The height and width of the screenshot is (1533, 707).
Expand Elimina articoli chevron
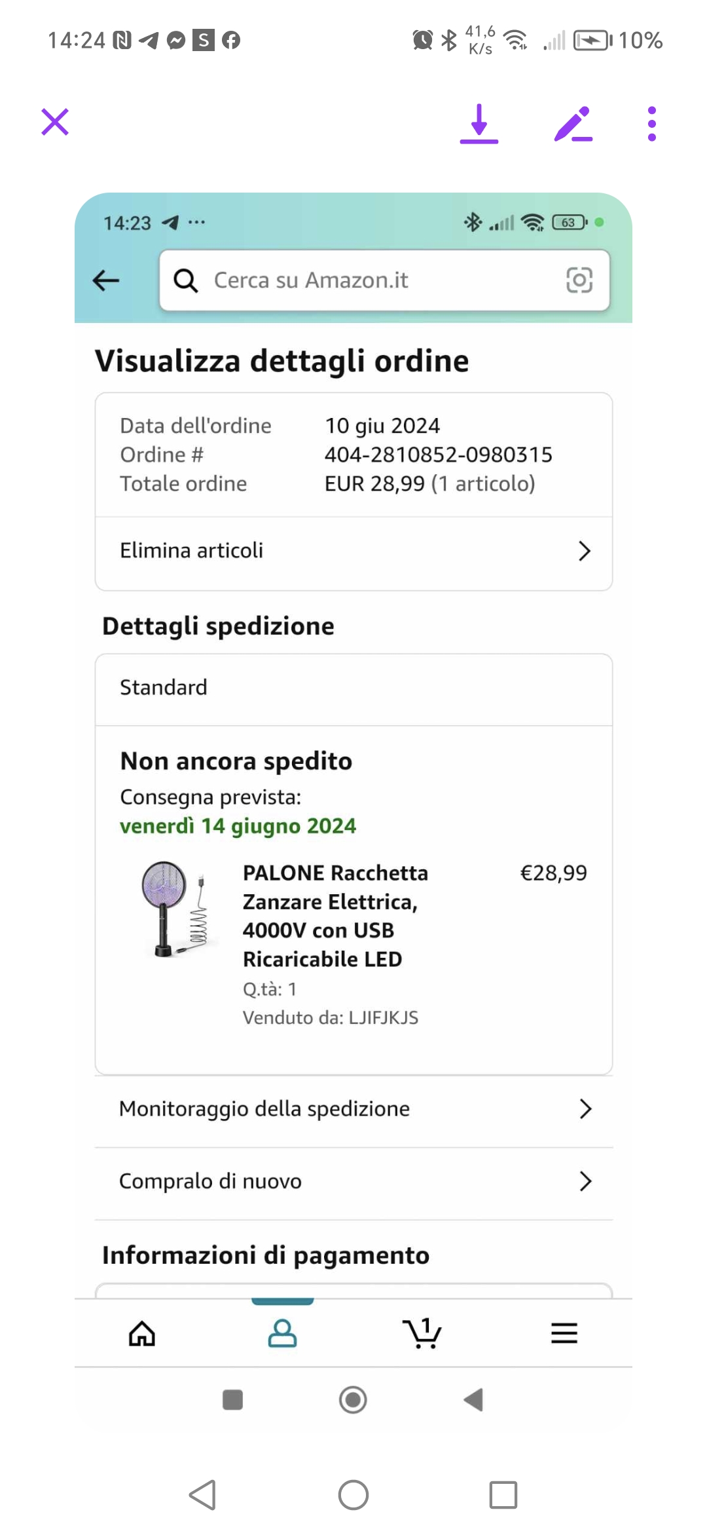pos(585,551)
